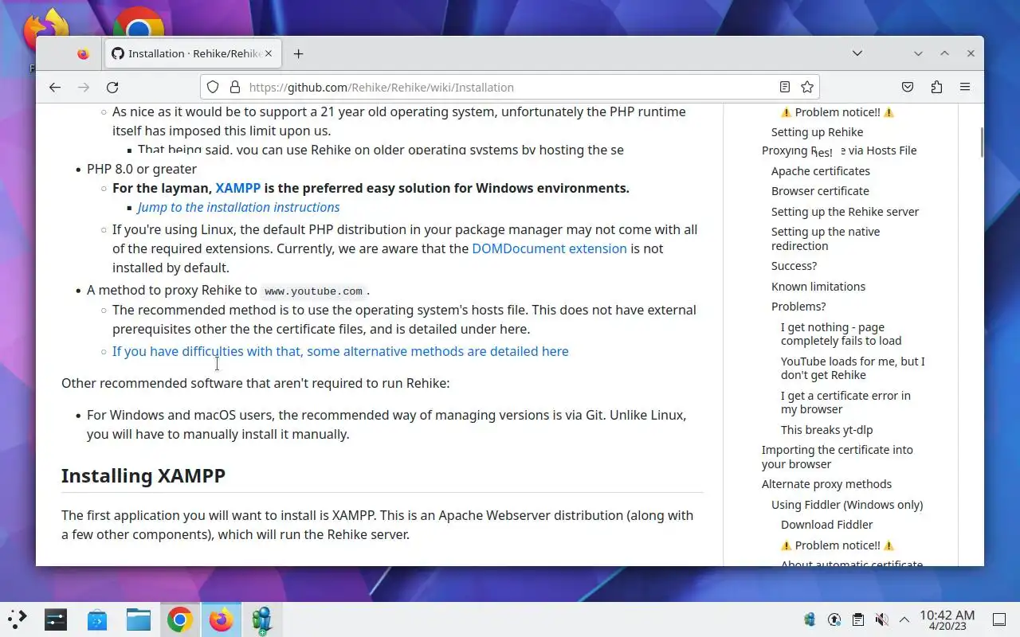The image size is (1020, 637).
Task: Open I get nothing - page fails entry
Action: point(841,334)
